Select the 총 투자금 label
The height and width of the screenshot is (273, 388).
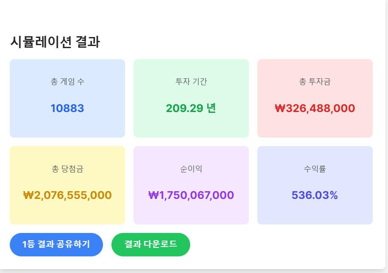(x=315, y=82)
